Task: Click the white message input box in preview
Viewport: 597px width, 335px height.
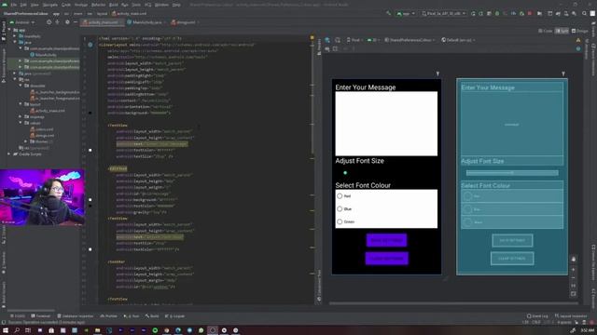Action: click(x=386, y=124)
